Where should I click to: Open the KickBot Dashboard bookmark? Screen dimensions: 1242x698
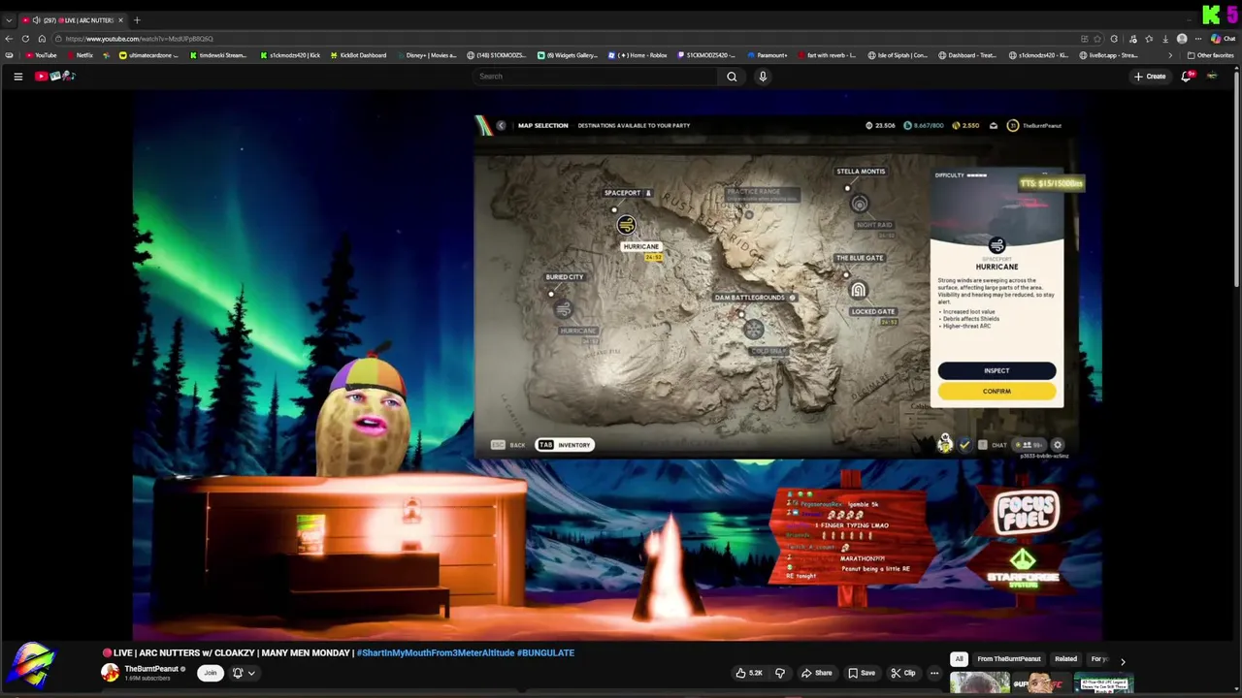(x=358, y=55)
